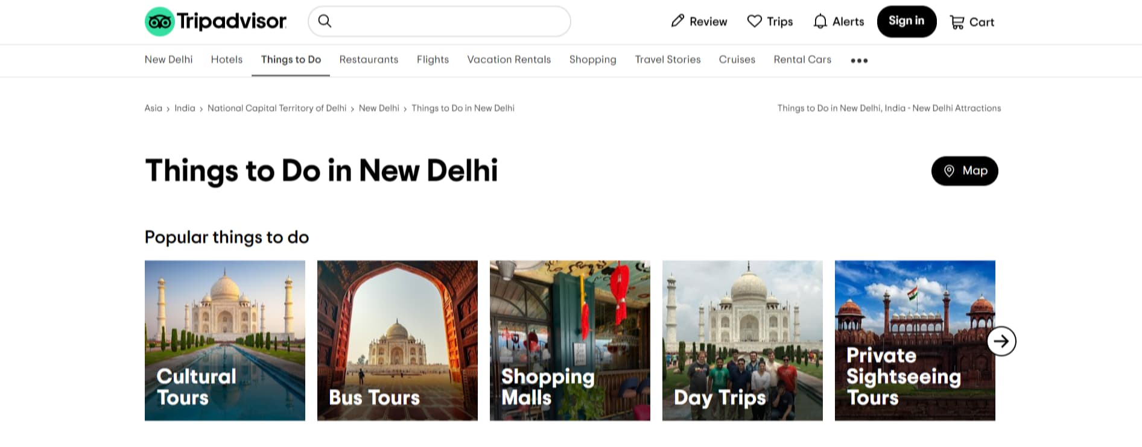
Task: Go to the Cruises tab
Action: 737,60
